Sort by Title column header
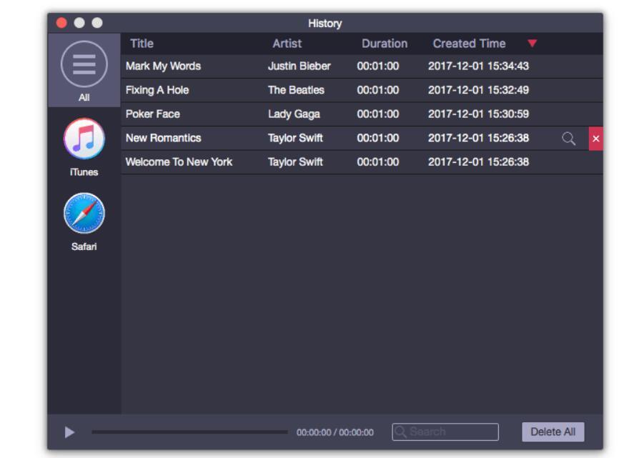 coord(142,44)
